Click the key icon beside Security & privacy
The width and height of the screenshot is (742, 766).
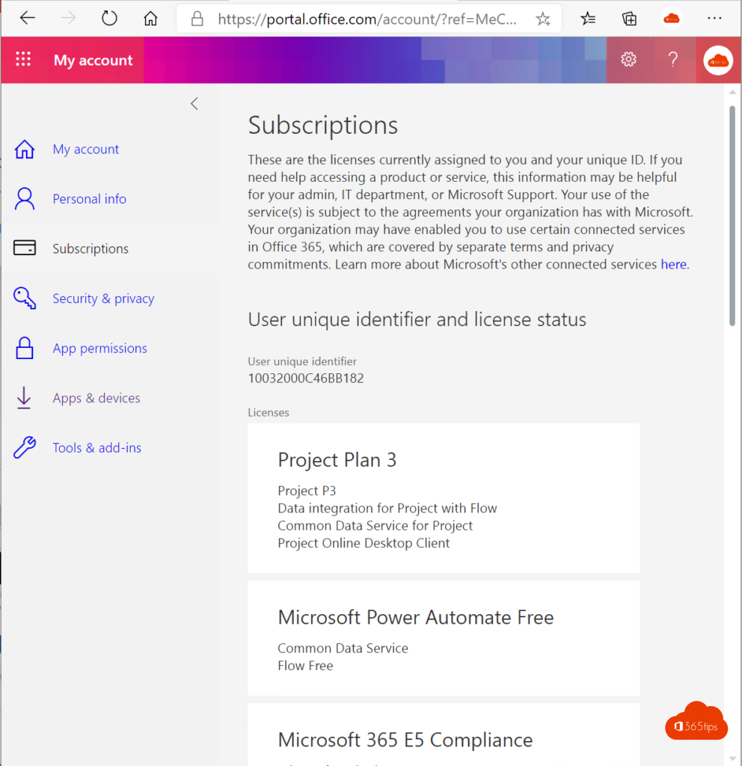(x=25, y=298)
